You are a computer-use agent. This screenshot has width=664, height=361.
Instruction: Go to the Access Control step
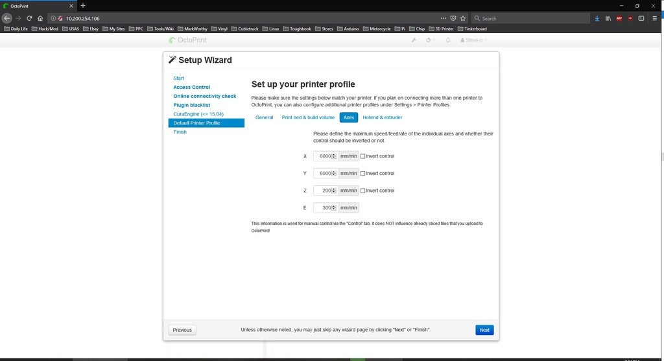pyautogui.click(x=191, y=87)
